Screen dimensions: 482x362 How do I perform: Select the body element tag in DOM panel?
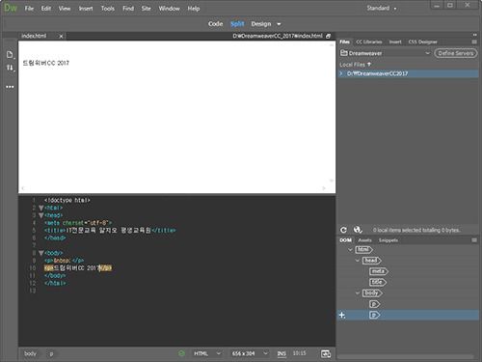point(372,293)
